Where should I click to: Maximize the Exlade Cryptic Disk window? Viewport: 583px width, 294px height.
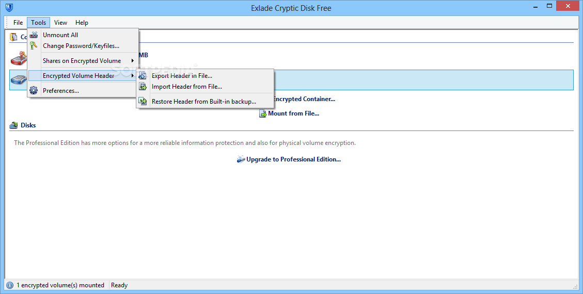coord(549,6)
